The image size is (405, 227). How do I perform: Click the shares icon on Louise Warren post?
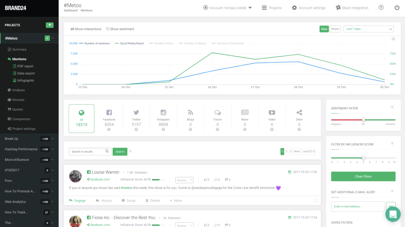pyautogui.click(x=226, y=179)
